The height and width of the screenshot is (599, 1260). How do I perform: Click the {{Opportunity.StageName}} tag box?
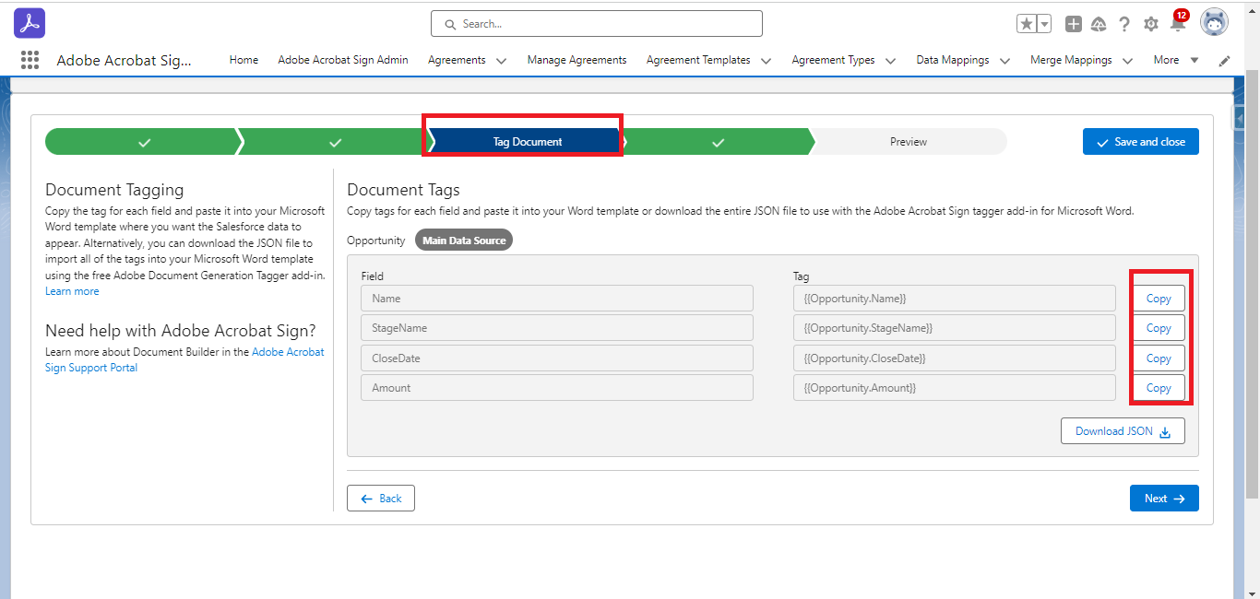(955, 328)
